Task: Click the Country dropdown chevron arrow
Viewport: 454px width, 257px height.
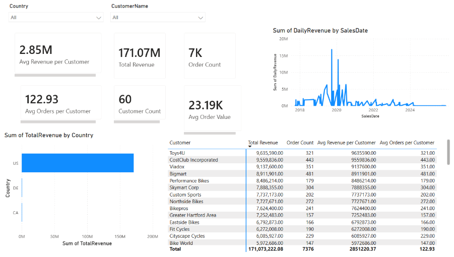Action: pyautogui.click(x=99, y=18)
